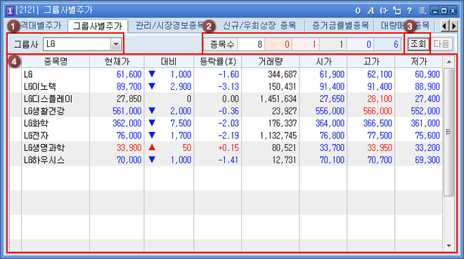The height and width of the screenshot is (259, 464).
Task: Click the link-screen icon next to the 'A' icon
Action: point(384,11)
